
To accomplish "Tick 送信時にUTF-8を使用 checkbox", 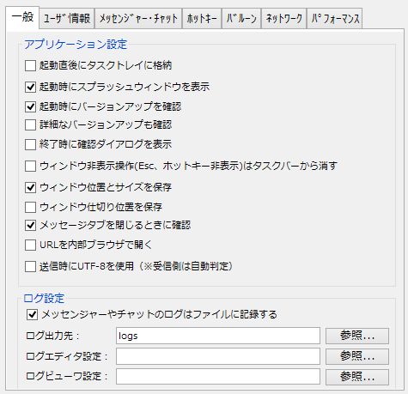I will point(30,267).
